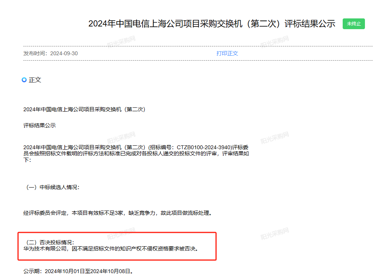373x280 pixels.
Task: Click the bid number CTZB0100-2024-3940 line
Action: tap(136, 147)
